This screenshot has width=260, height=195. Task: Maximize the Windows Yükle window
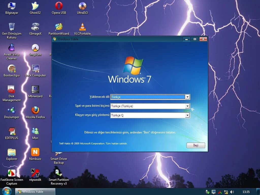click(195, 39)
